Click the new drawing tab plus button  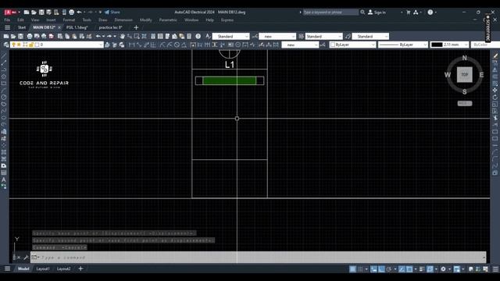pos(136,27)
